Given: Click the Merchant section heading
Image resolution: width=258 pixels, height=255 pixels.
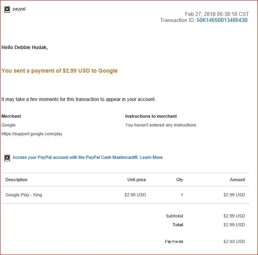Looking at the screenshot, I should tap(11, 116).
